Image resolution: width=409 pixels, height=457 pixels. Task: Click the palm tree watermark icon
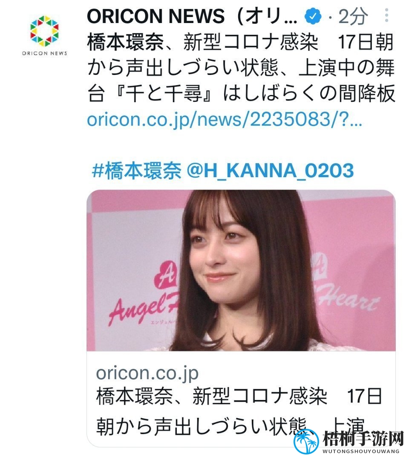306,441
